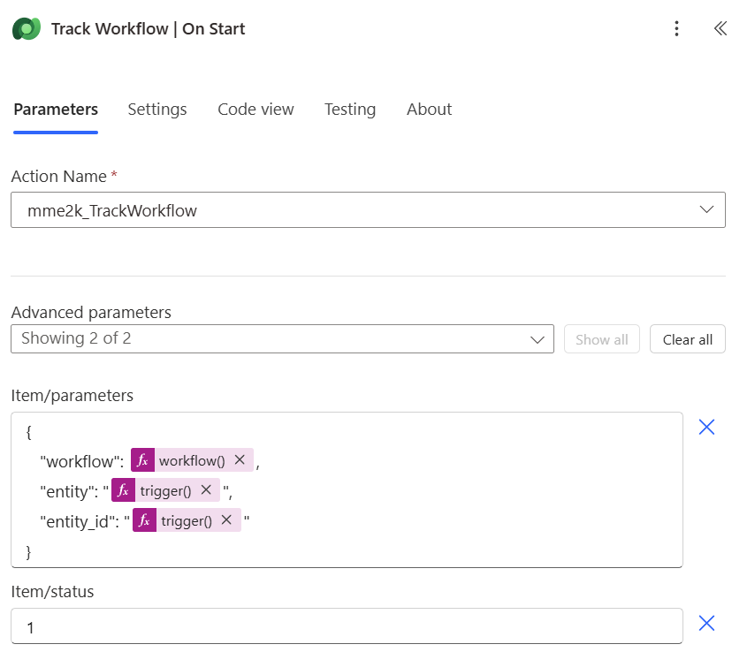Screen dimensions: 732x652
Task: Click the fx icon on entity trigger() token
Action: (x=123, y=490)
